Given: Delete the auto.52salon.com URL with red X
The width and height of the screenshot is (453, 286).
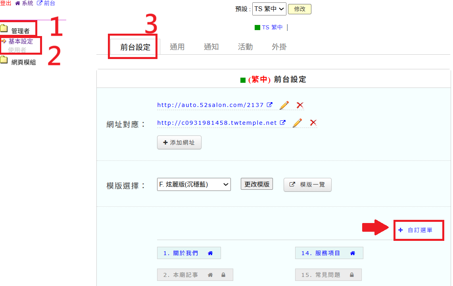Looking at the screenshot, I should tap(300, 105).
